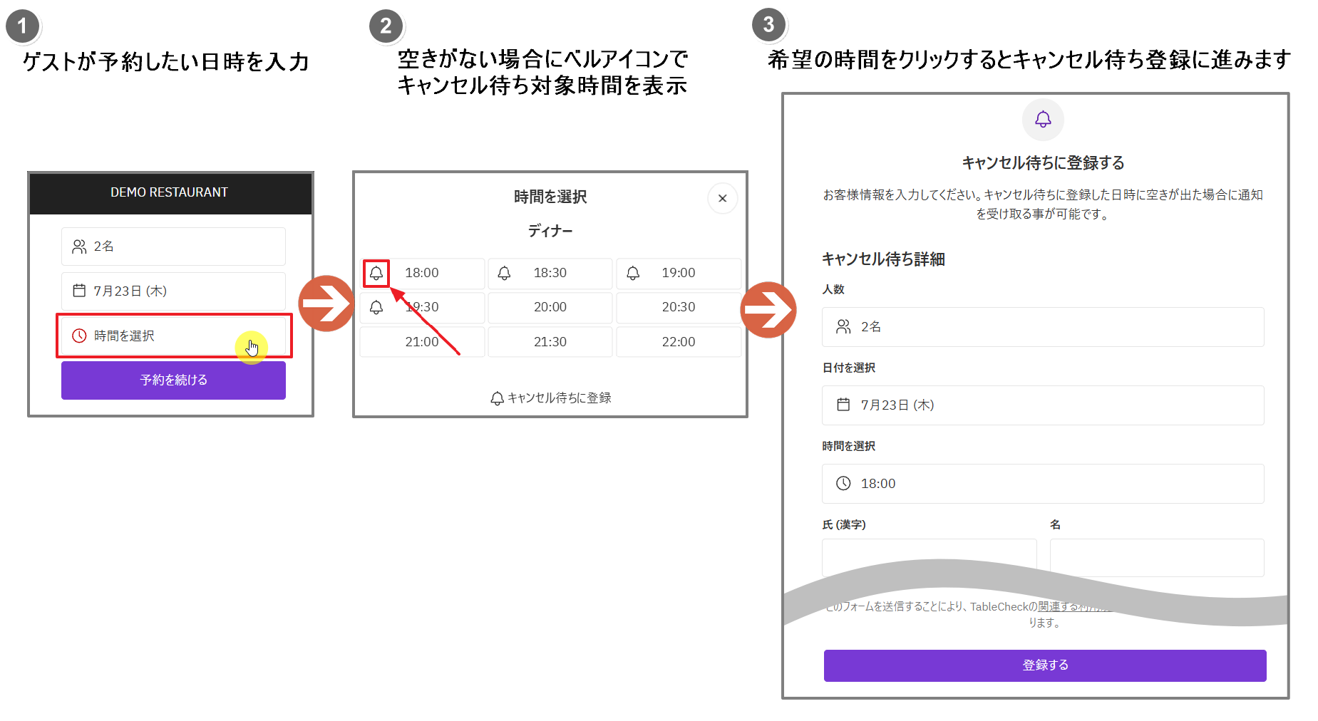Image resolution: width=1318 pixels, height=721 pixels.
Task: Select the 20:30 time slot
Action: click(x=679, y=308)
